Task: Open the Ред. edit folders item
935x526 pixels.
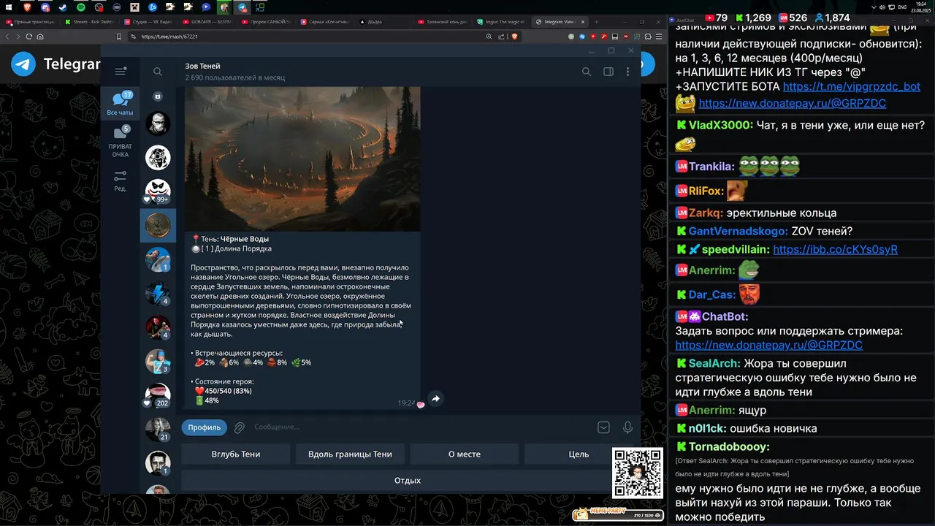Action: (121, 181)
